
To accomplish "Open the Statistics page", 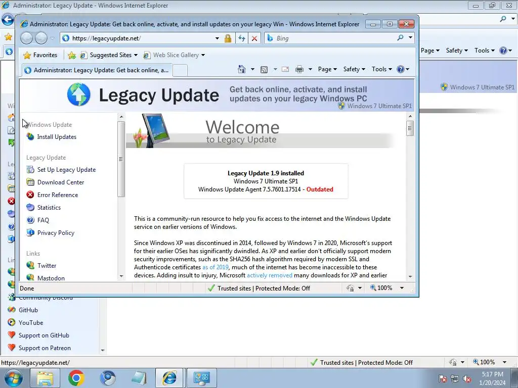I will point(49,208).
